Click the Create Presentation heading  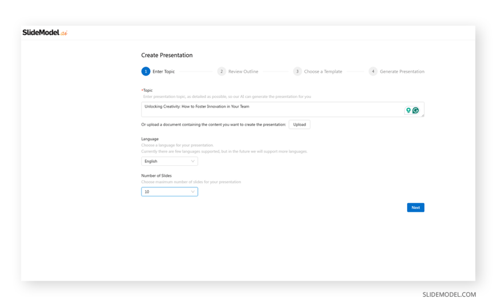pyautogui.click(x=166, y=55)
